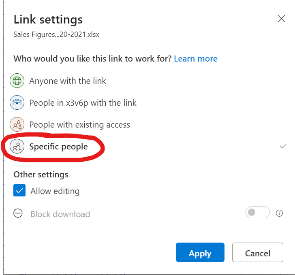Click the globe icon for Anyone with the link
The image size is (295, 275).
click(x=17, y=81)
